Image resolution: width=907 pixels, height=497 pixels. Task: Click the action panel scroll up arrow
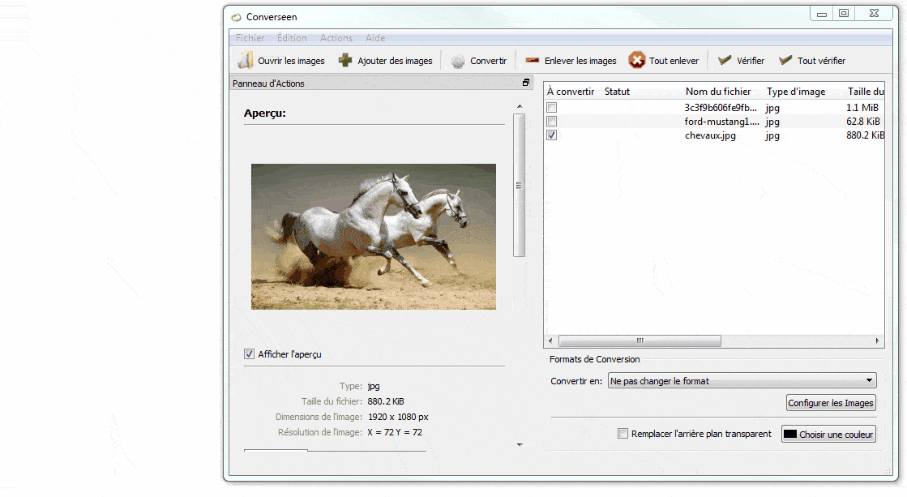[x=520, y=106]
